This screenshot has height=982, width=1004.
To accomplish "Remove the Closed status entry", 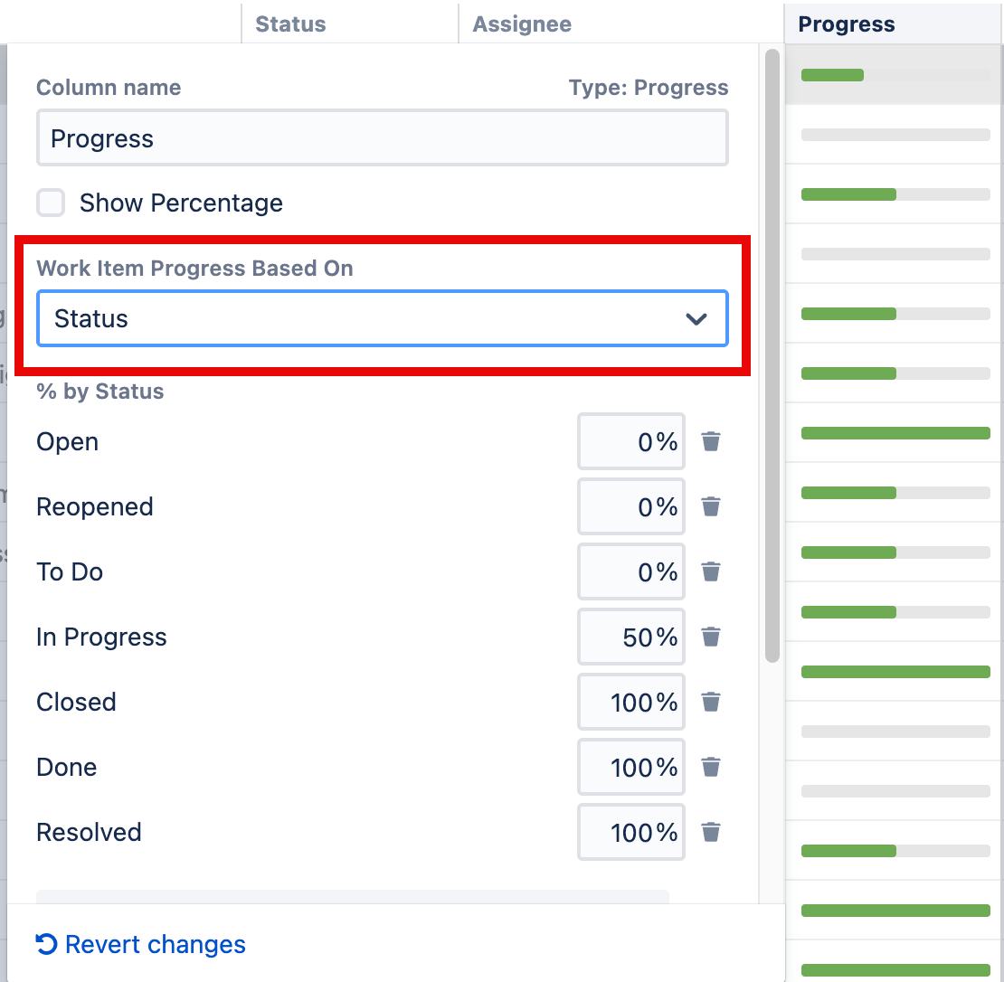I will [x=711, y=702].
